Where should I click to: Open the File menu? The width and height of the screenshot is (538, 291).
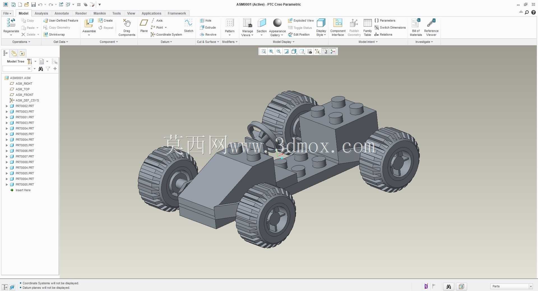[x=7, y=13]
